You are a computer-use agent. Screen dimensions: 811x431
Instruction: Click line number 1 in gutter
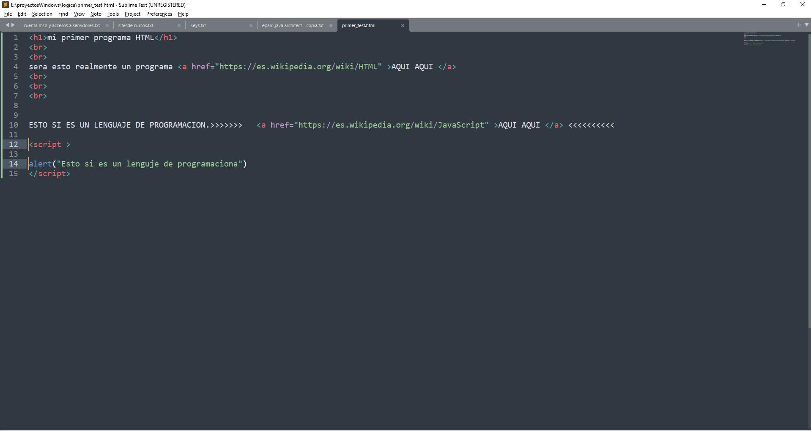(16, 38)
